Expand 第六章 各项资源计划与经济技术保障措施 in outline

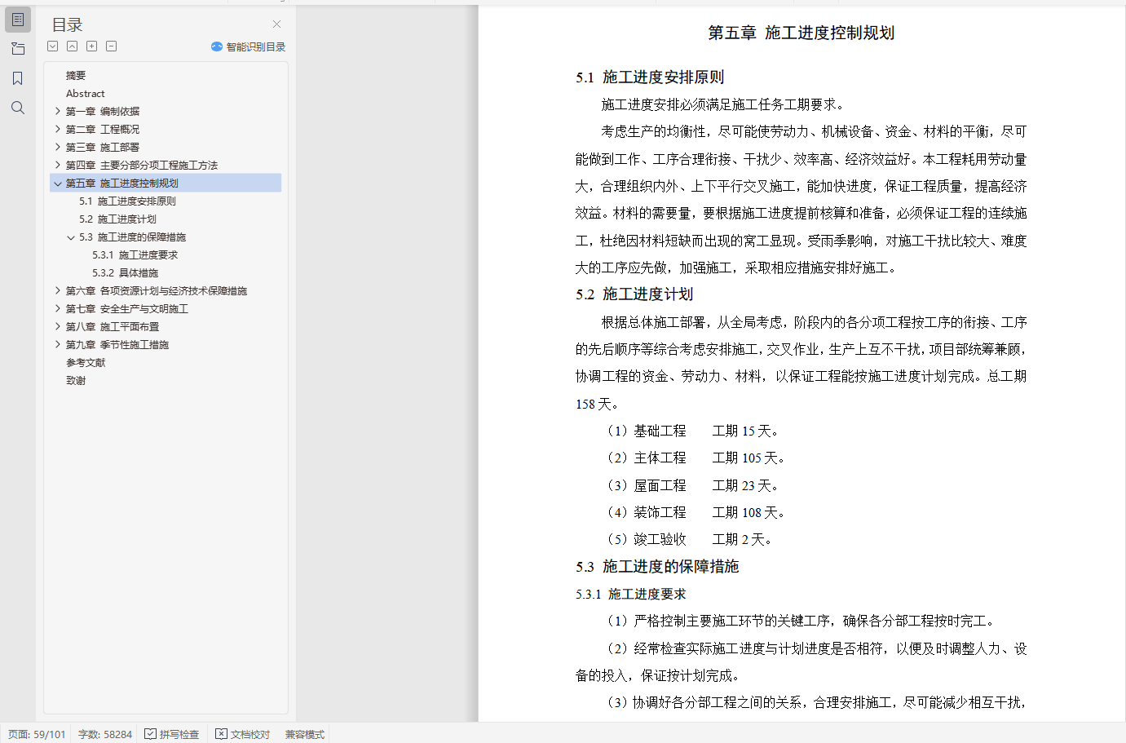58,290
